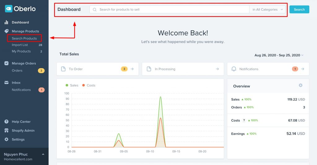This screenshot has width=317, height=165.
Task: Click the magnifier icon in search box
Action: coord(94,10)
